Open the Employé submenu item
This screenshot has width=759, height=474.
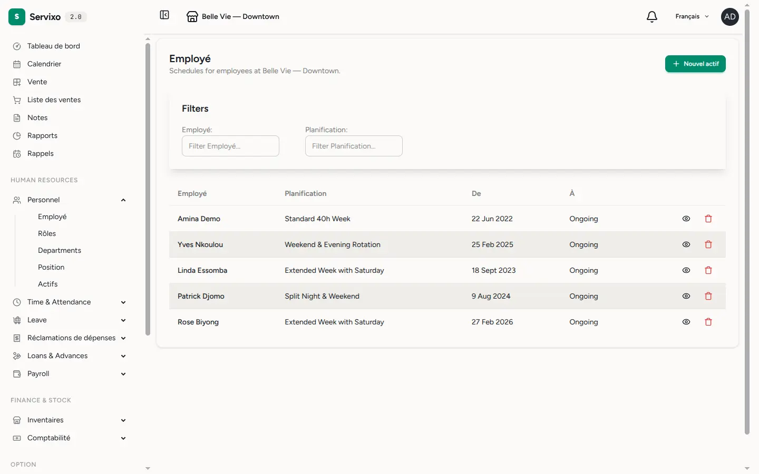click(x=52, y=217)
